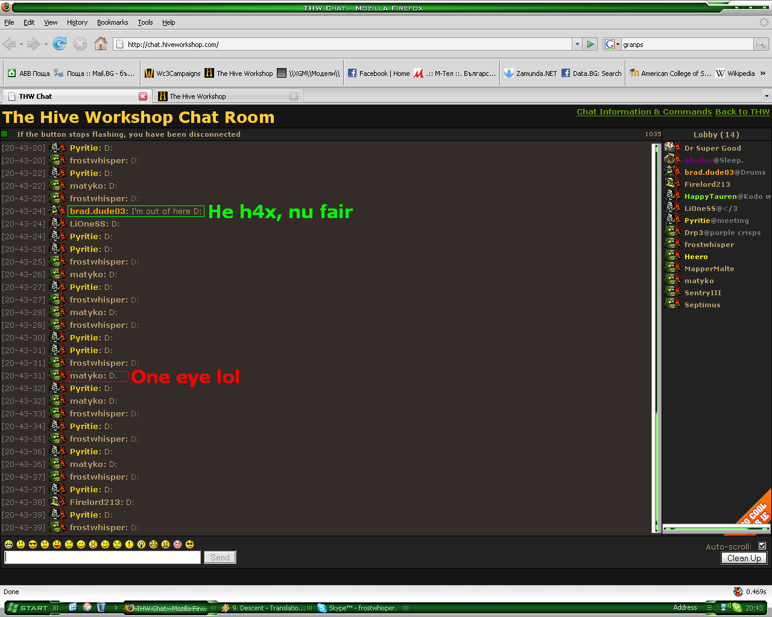
Task: Open Chat Information & Commands link
Action: 644,112
